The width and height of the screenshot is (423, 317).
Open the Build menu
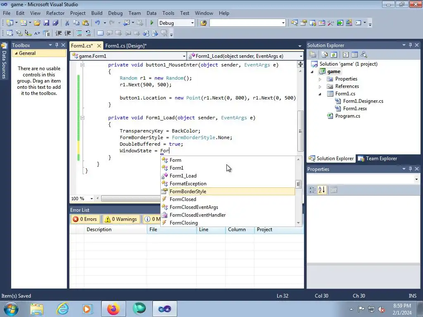click(x=97, y=13)
